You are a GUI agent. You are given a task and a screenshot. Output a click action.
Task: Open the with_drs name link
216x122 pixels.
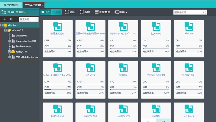click(189, 33)
